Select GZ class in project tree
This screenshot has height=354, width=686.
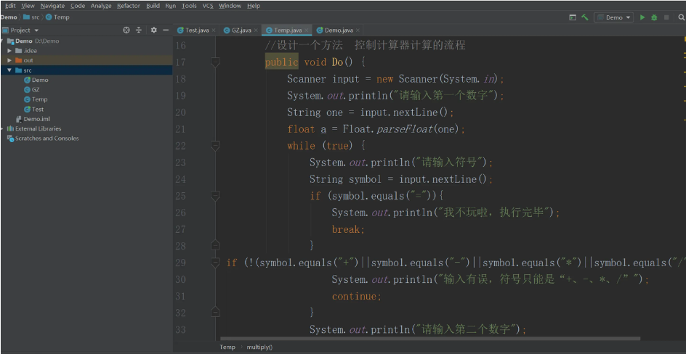coord(32,89)
